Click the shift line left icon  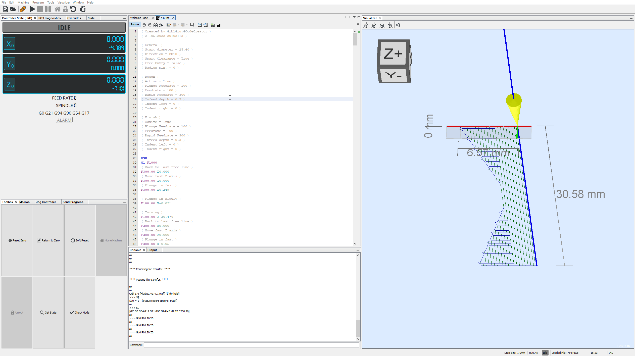tap(200, 25)
